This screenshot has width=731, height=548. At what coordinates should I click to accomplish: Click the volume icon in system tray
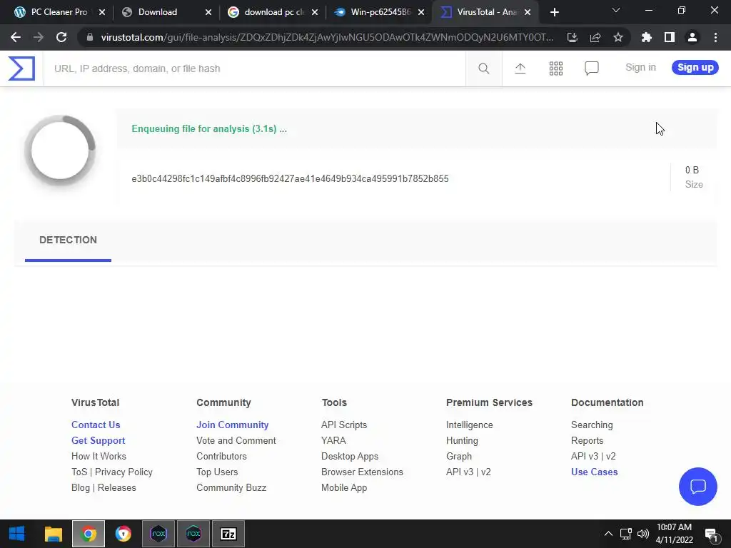coord(643,534)
